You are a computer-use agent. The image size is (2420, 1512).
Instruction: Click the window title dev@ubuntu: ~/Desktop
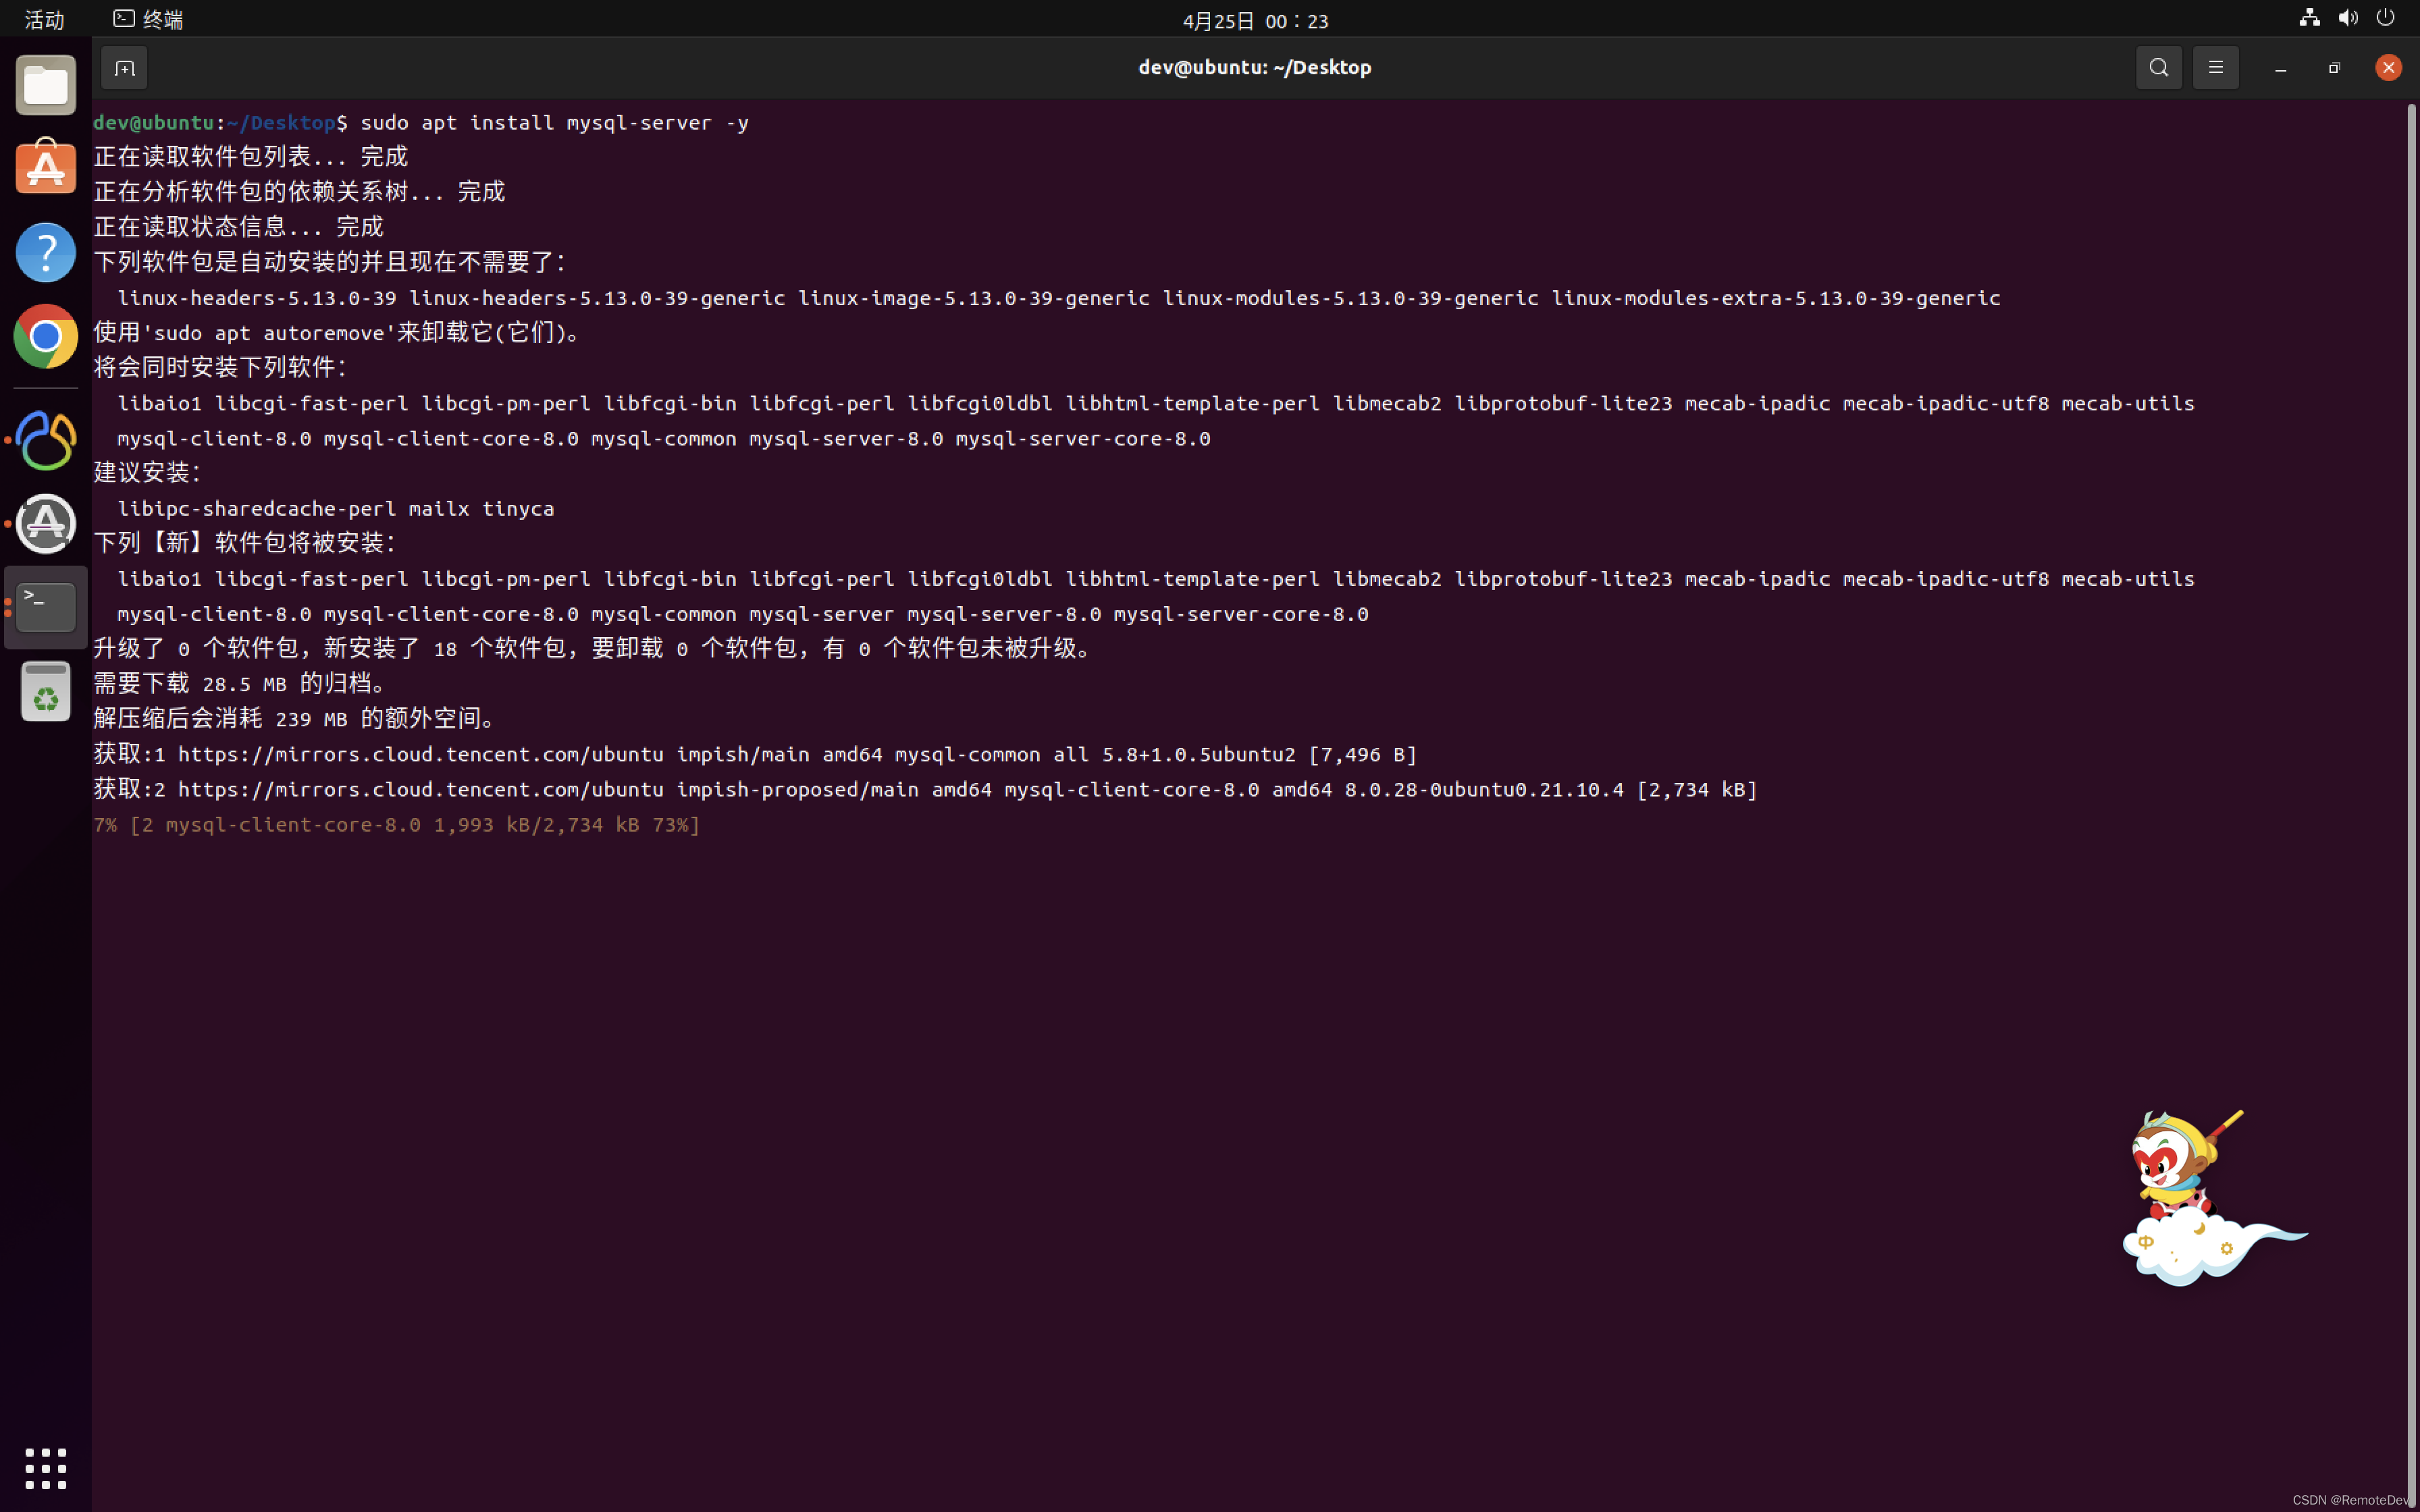click(x=1254, y=67)
